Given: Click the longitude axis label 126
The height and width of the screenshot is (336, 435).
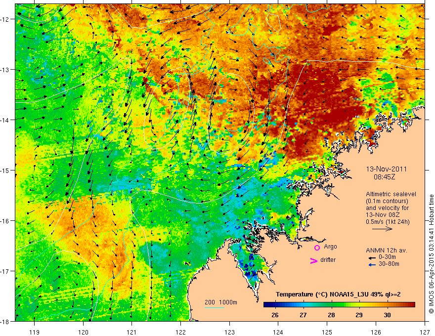Looking at the screenshot, I should click(376, 332).
